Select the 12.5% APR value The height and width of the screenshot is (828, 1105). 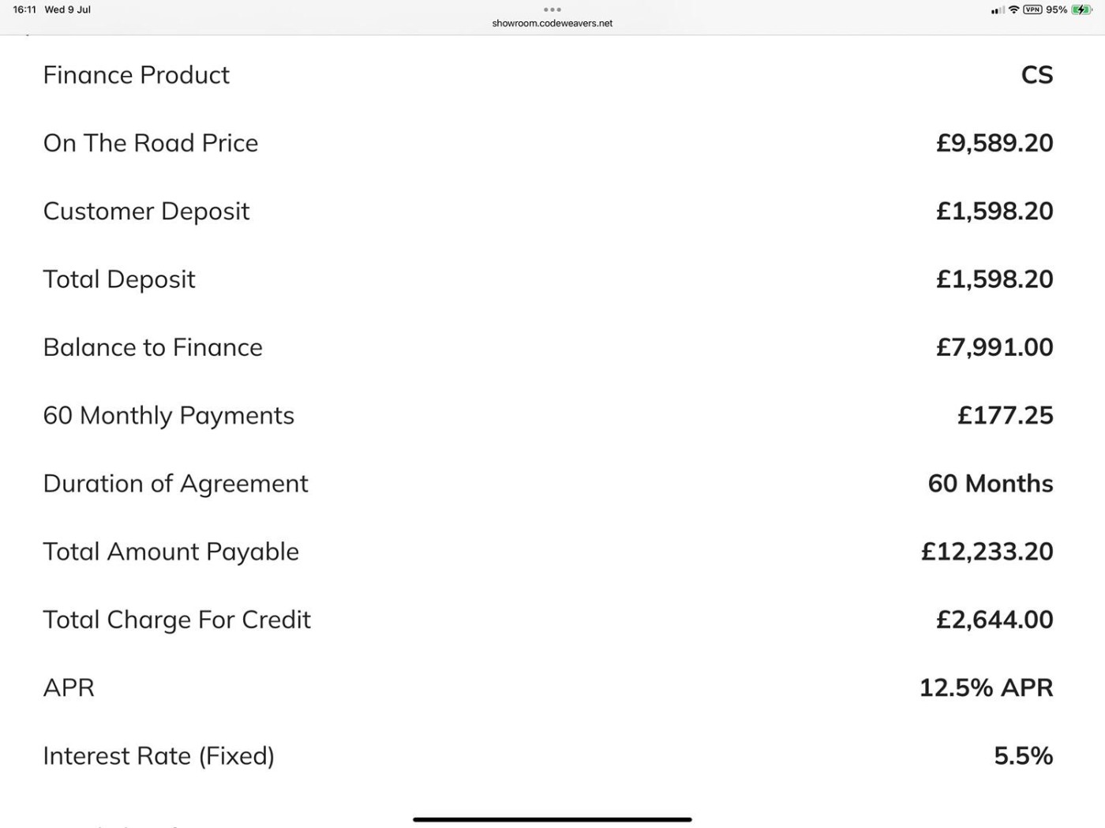pyautogui.click(x=986, y=688)
